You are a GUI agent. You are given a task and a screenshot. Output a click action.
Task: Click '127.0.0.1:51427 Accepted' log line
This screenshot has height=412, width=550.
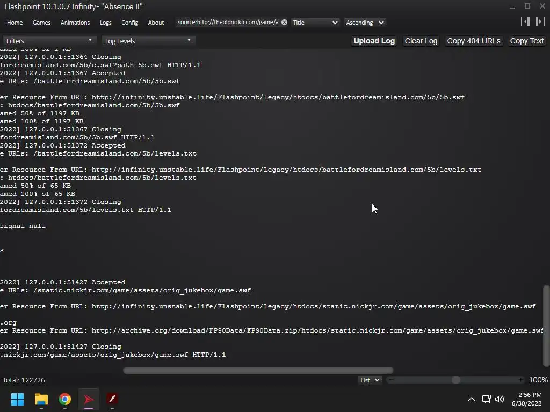pyautogui.click(x=63, y=282)
